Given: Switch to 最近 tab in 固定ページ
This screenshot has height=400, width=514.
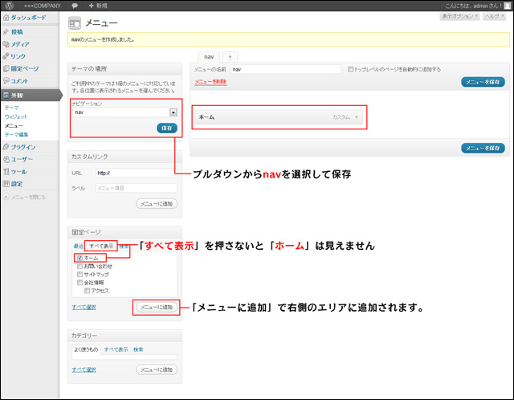Looking at the screenshot, I should click(x=79, y=247).
